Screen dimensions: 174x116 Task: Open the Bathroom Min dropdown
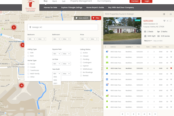click(57, 39)
